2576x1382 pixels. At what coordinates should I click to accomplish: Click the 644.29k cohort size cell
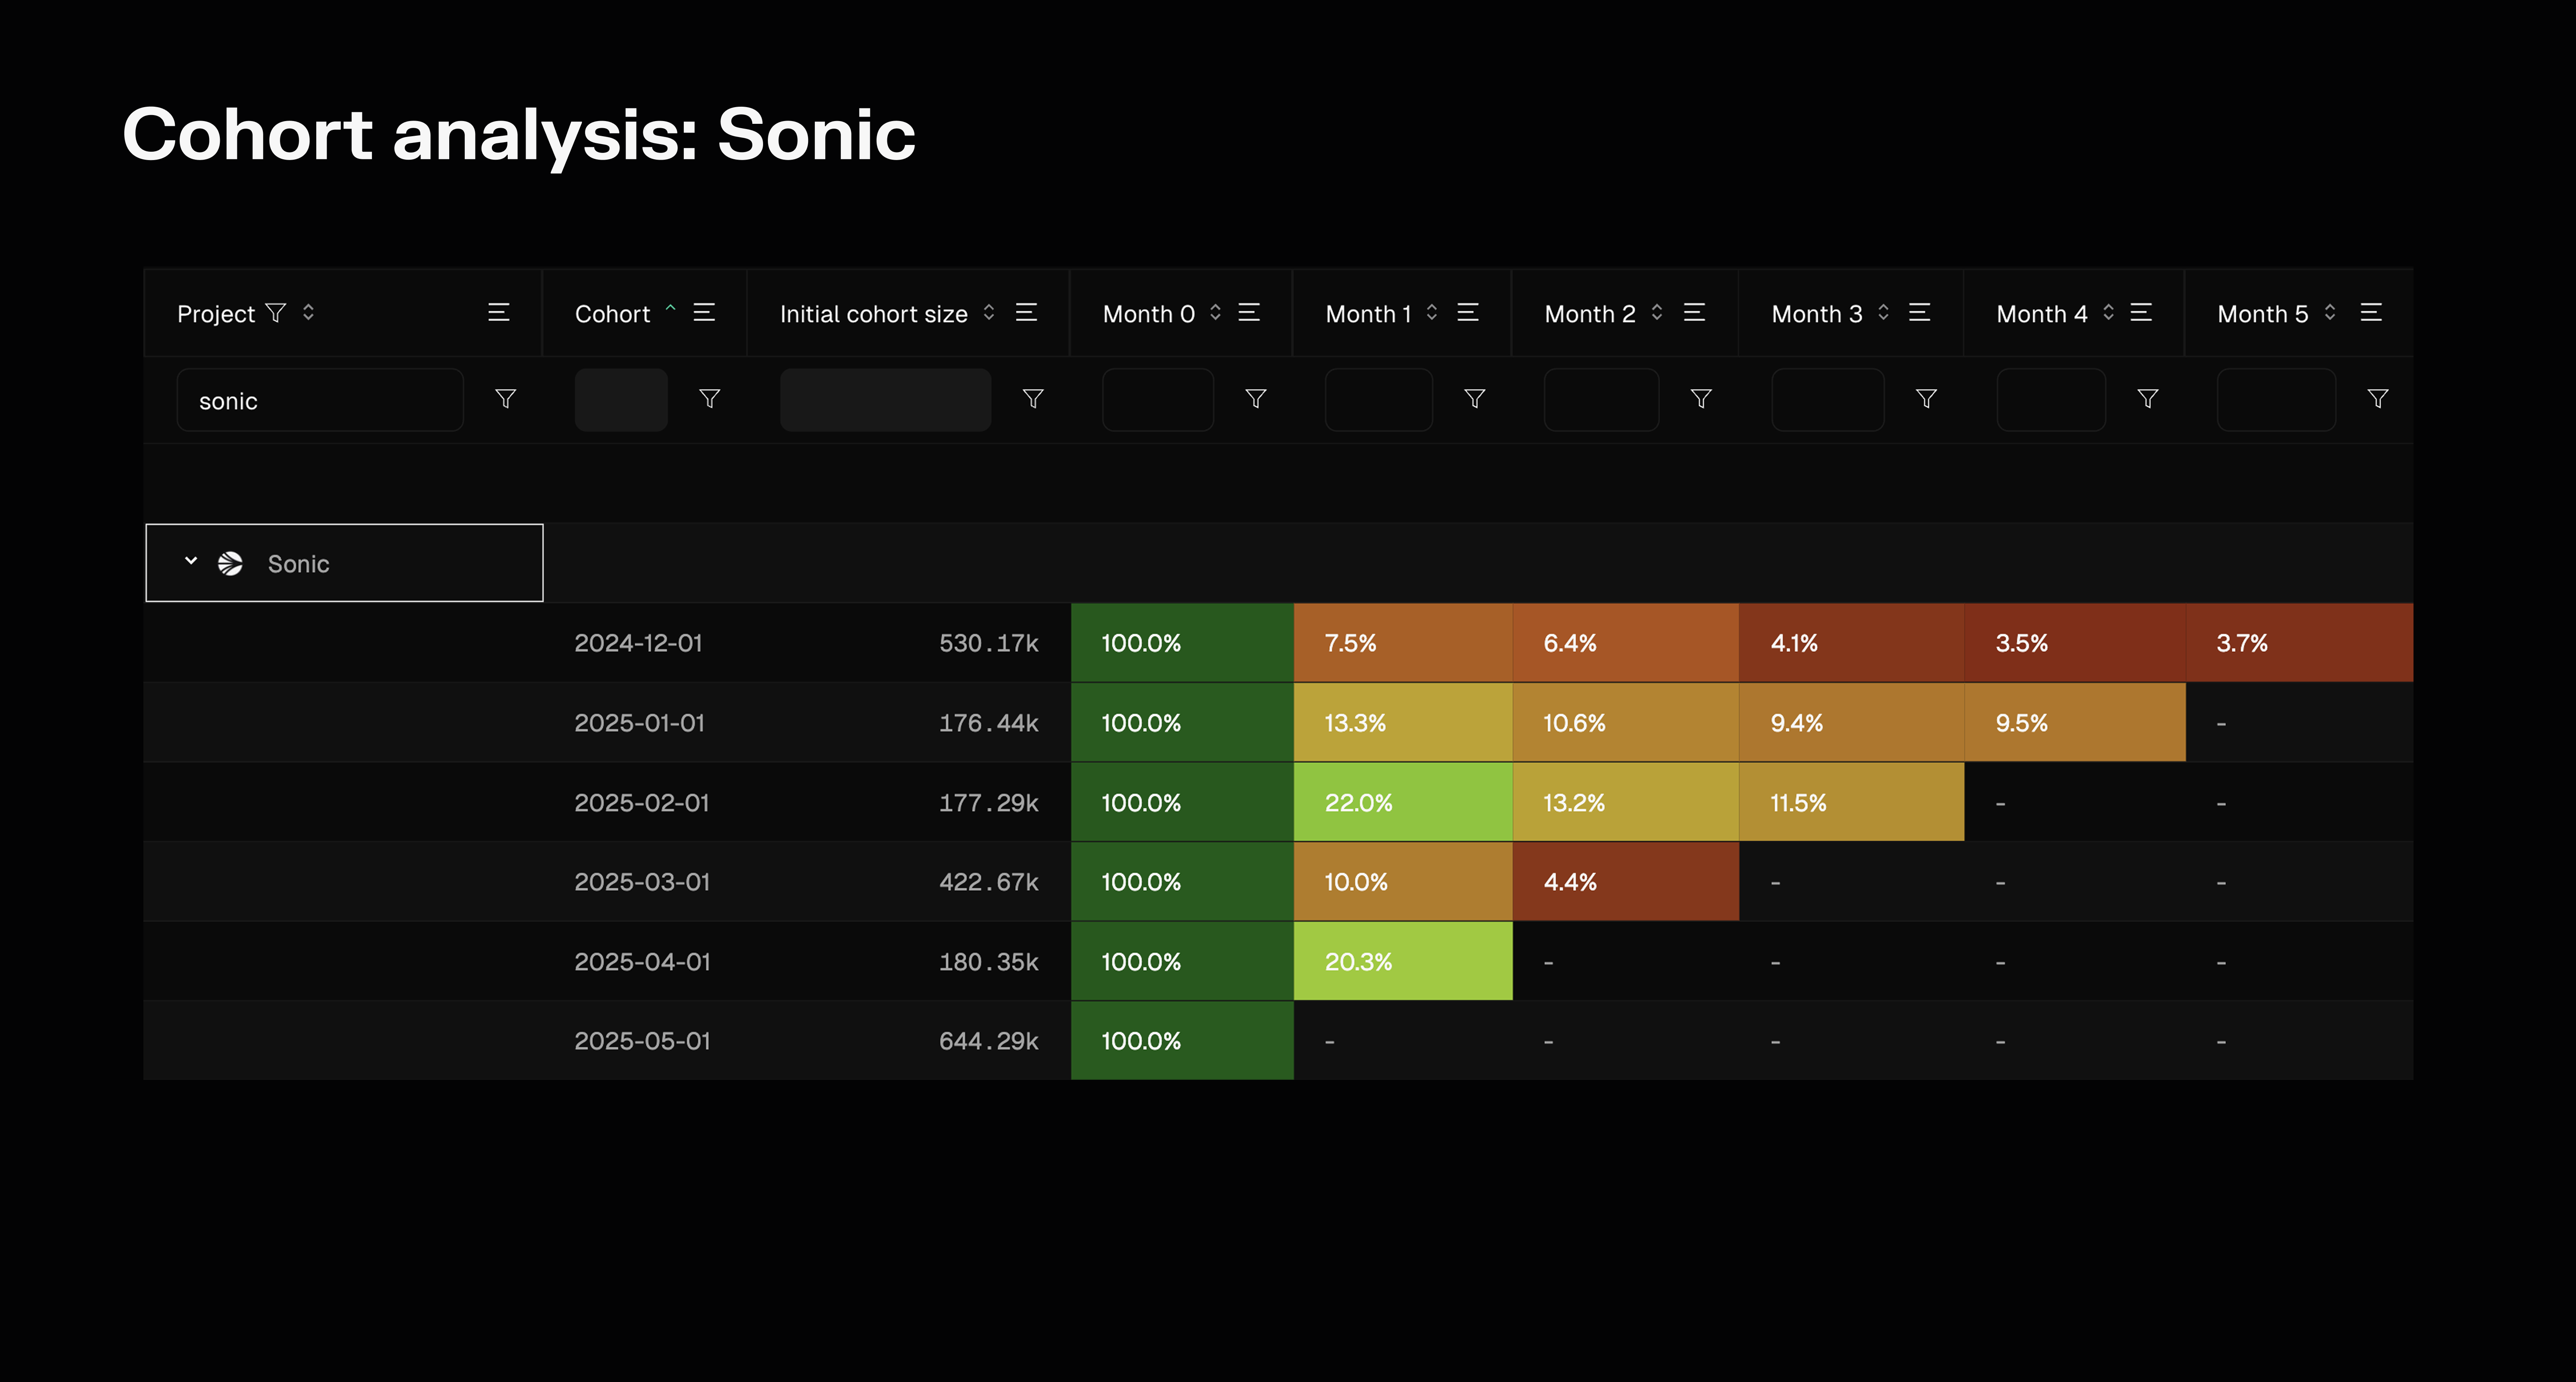coord(988,1041)
